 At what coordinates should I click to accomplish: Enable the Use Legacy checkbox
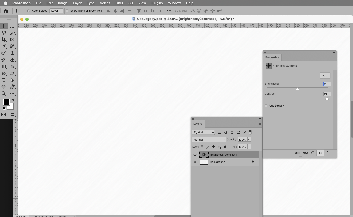[x=266, y=106]
